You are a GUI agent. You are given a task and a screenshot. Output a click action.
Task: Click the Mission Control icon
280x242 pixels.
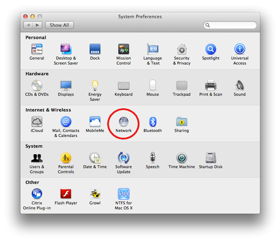(123, 50)
